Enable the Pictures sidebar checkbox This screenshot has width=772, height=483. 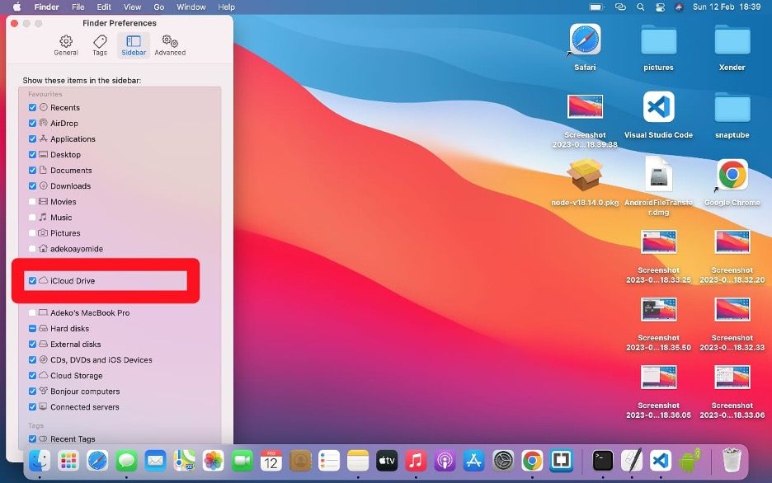click(x=32, y=233)
